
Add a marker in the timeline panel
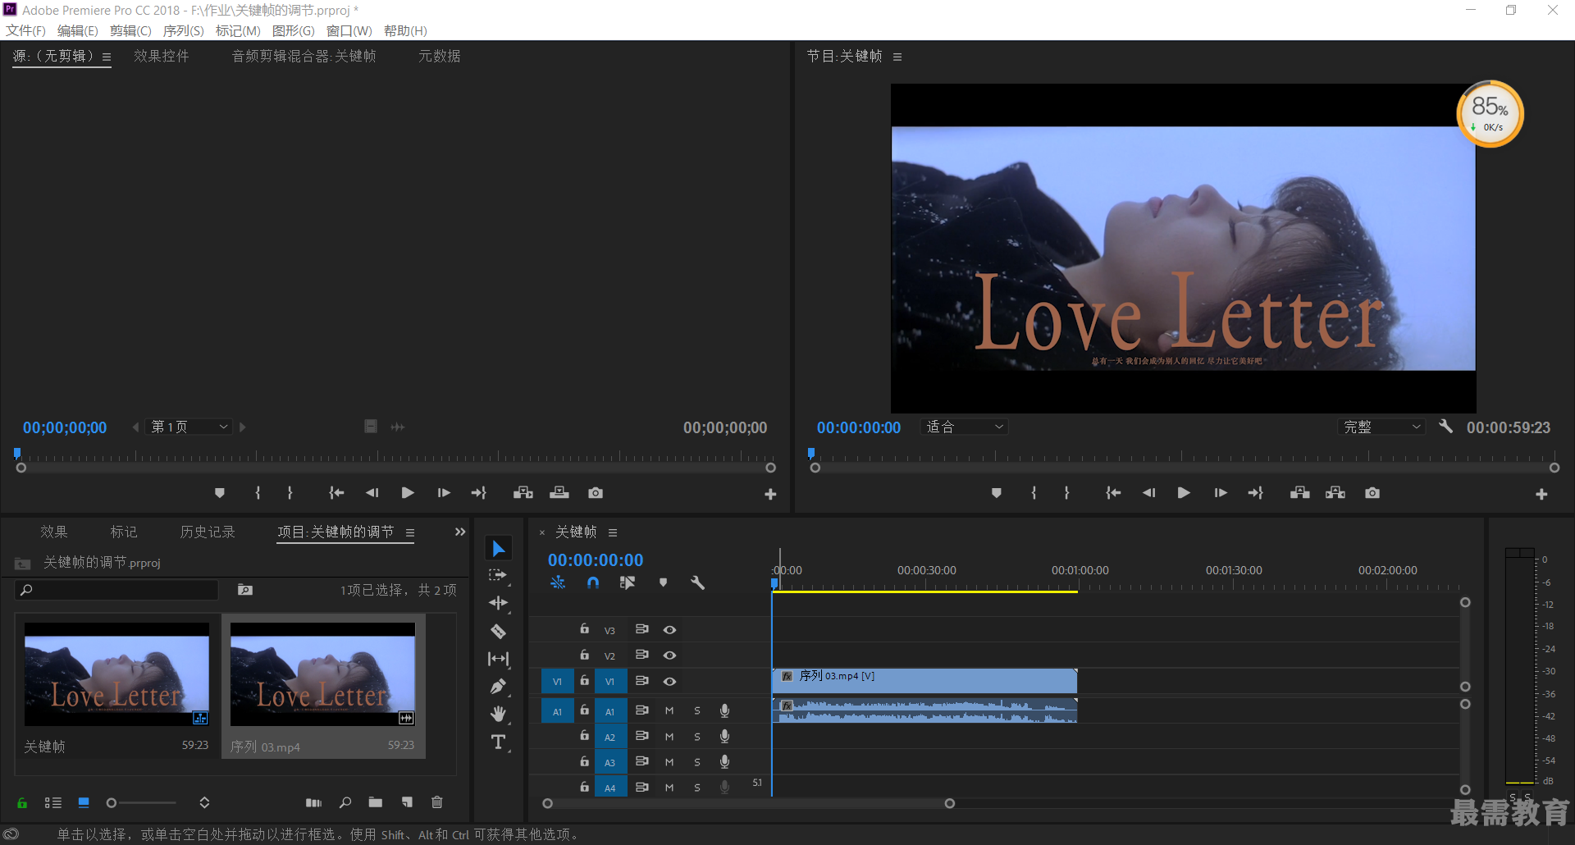(663, 582)
